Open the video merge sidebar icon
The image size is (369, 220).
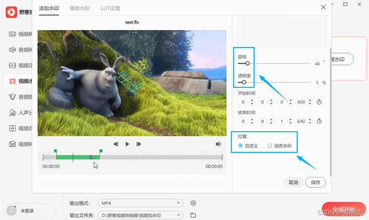[12, 128]
